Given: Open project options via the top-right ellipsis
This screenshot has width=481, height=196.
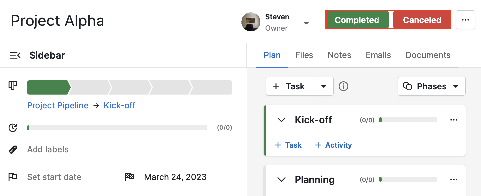Looking at the screenshot, I should pyautogui.click(x=465, y=20).
